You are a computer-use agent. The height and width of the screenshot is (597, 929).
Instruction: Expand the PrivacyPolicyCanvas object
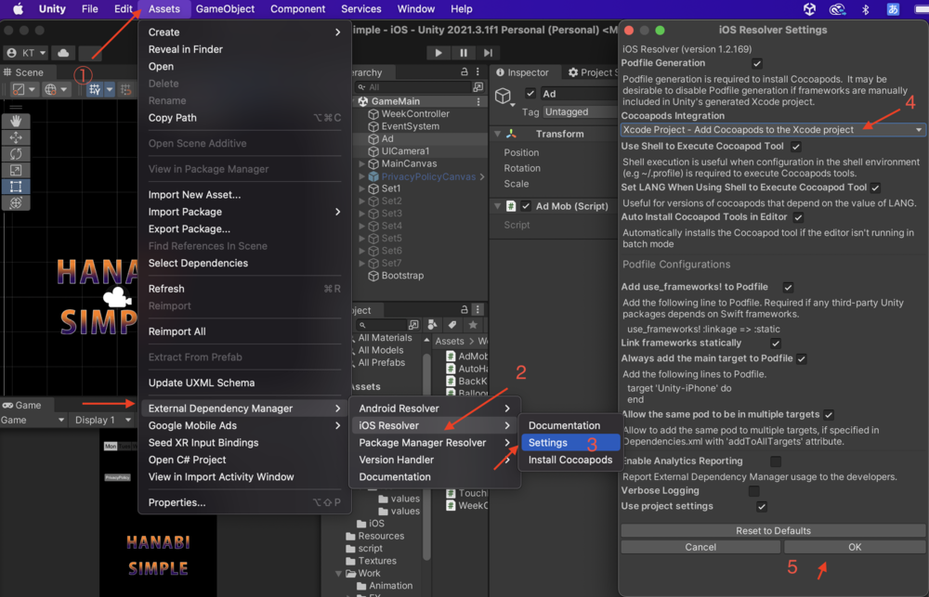361,176
